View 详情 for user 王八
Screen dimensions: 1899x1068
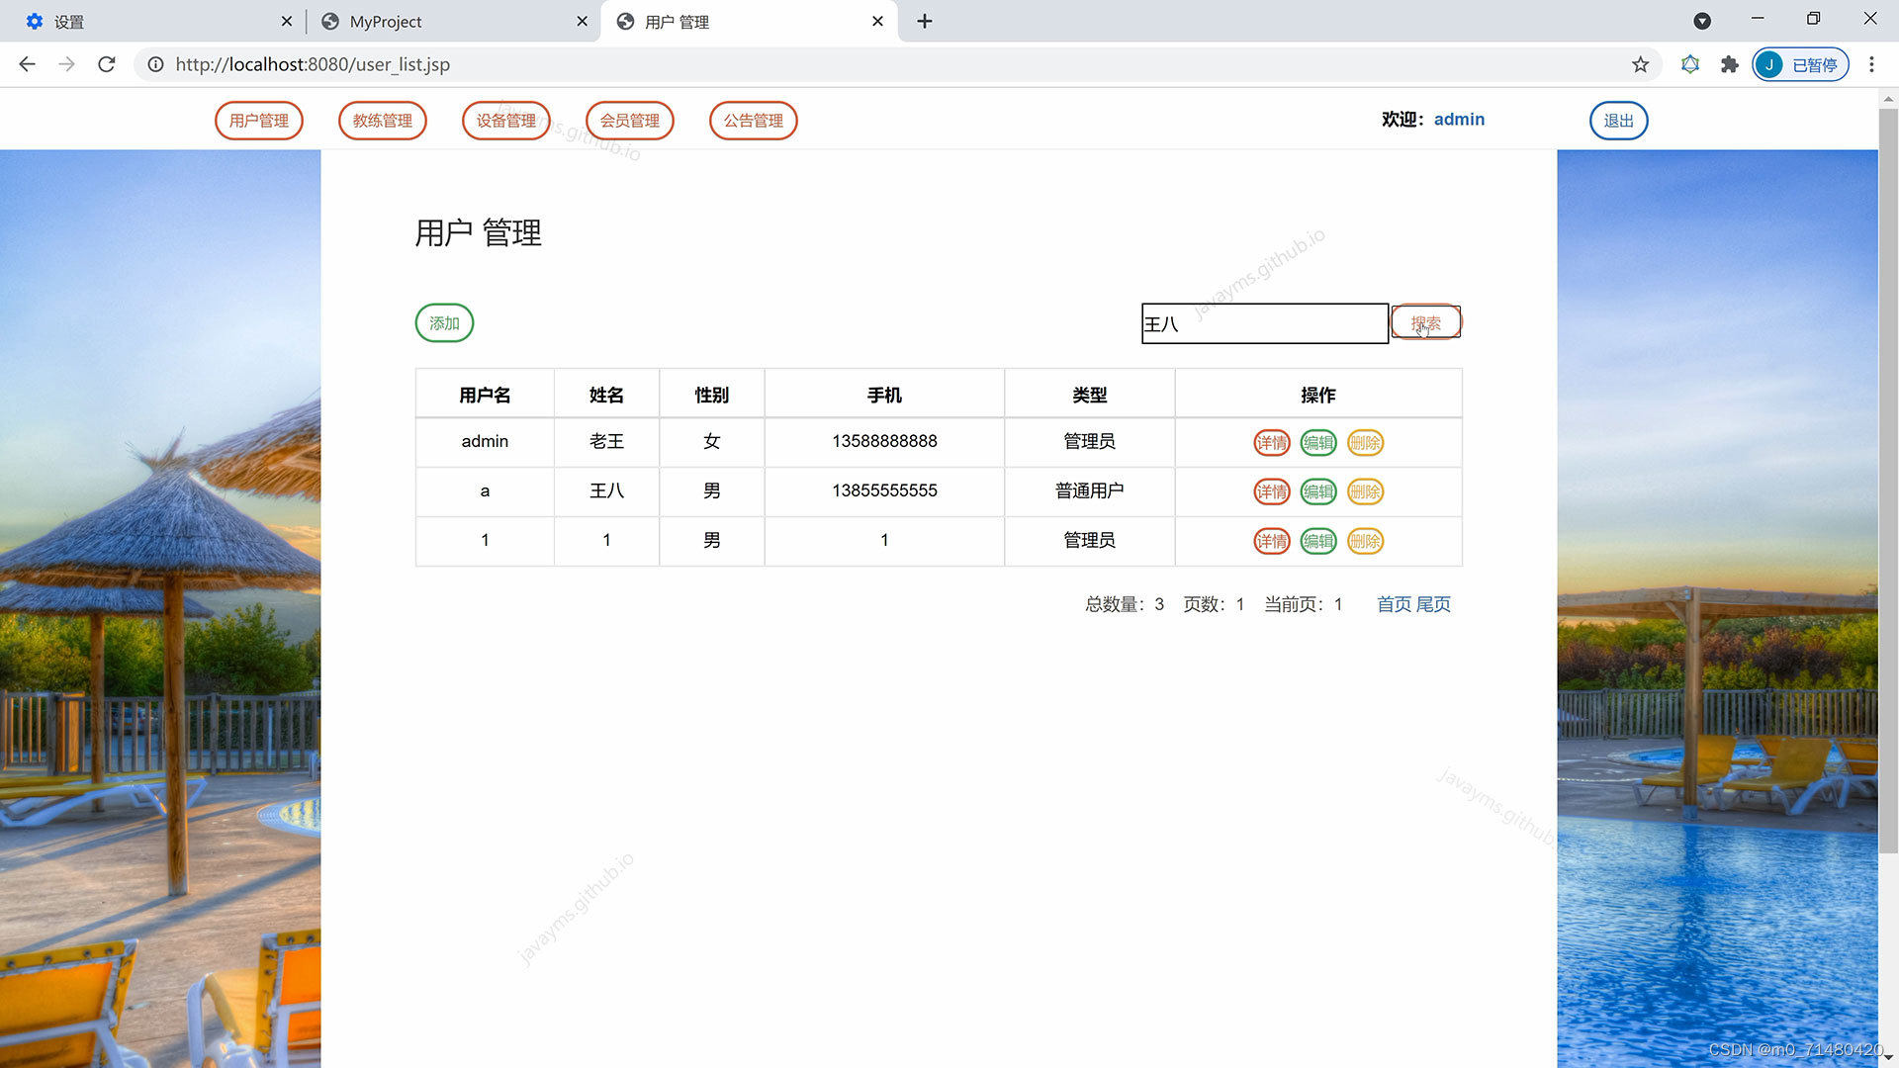1272,491
